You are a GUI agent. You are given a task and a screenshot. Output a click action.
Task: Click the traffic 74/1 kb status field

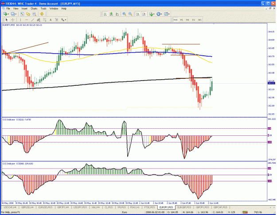(258, 212)
